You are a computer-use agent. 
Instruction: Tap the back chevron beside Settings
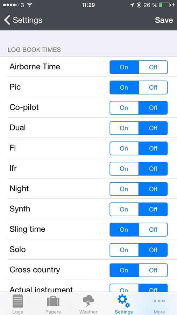7,20
